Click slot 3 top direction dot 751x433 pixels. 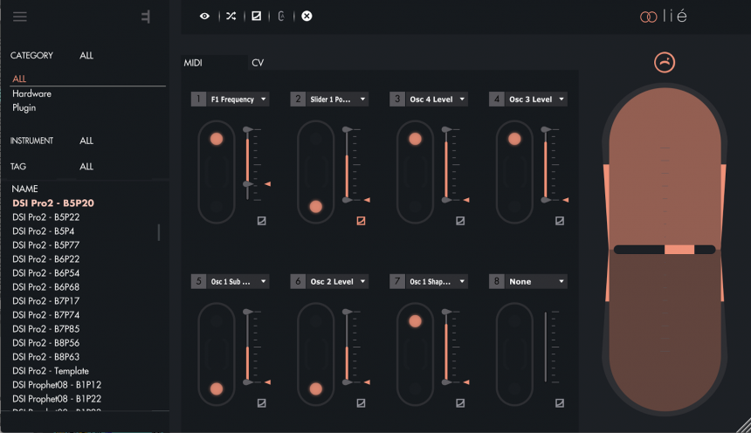416,139
